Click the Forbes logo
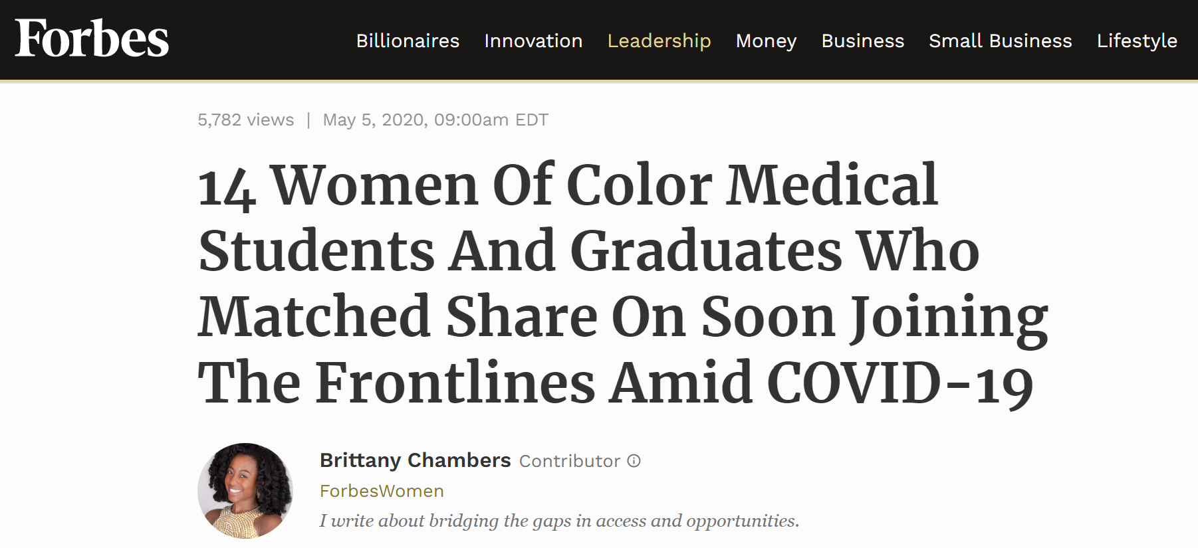Viewport: 1198px width, 548px height. pyautogui.click(x=91, y=40)
